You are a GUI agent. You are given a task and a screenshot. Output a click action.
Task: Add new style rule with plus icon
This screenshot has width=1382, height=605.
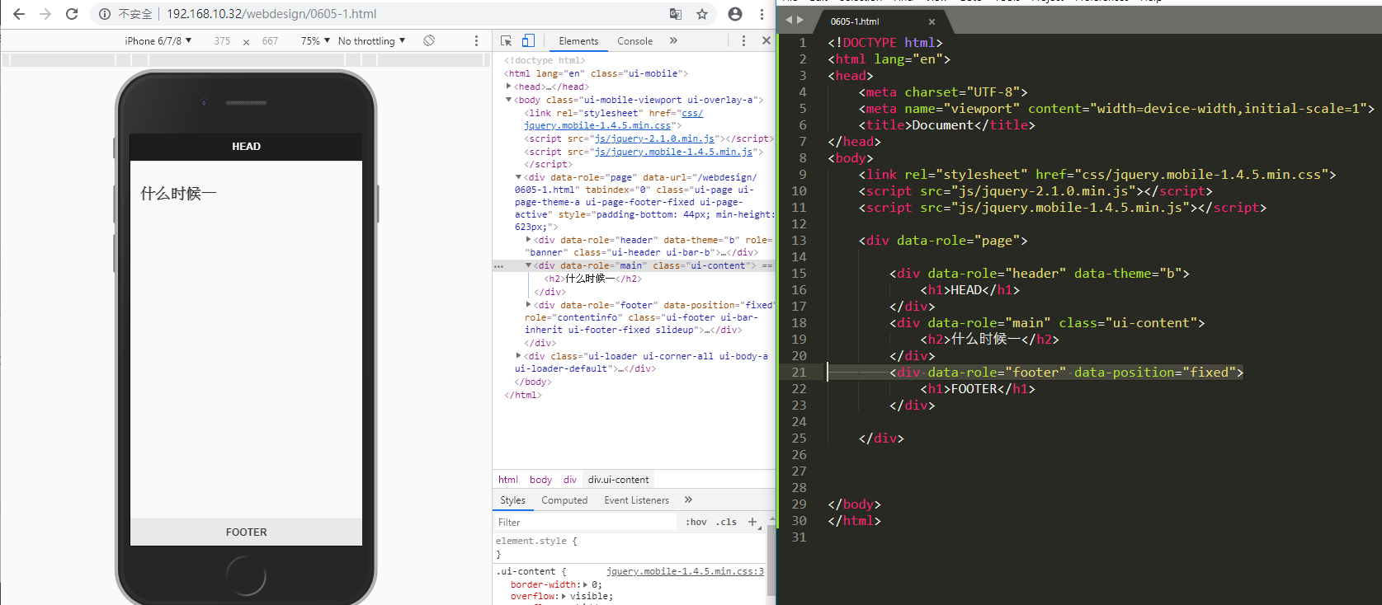click(752, 522)
